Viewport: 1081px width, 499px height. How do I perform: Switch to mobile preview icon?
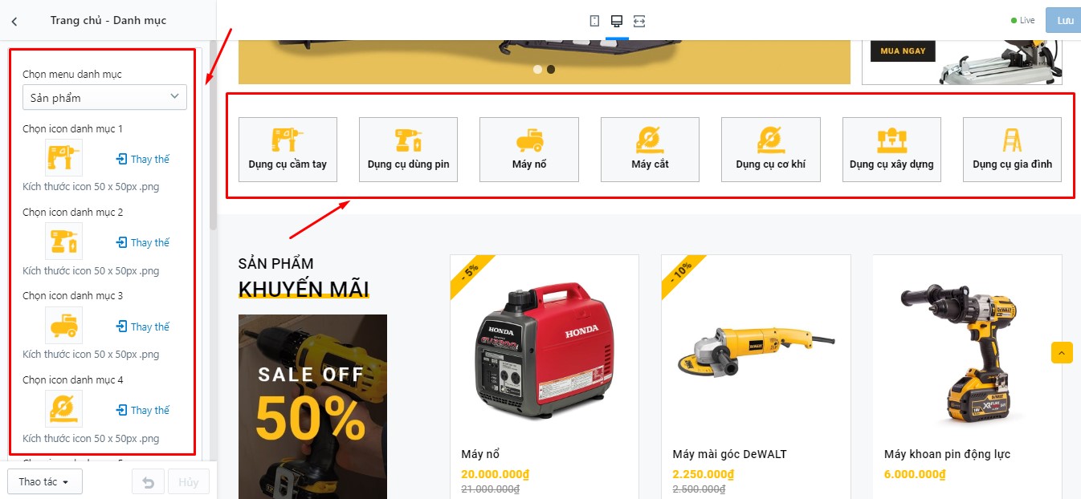coord(594,21)
